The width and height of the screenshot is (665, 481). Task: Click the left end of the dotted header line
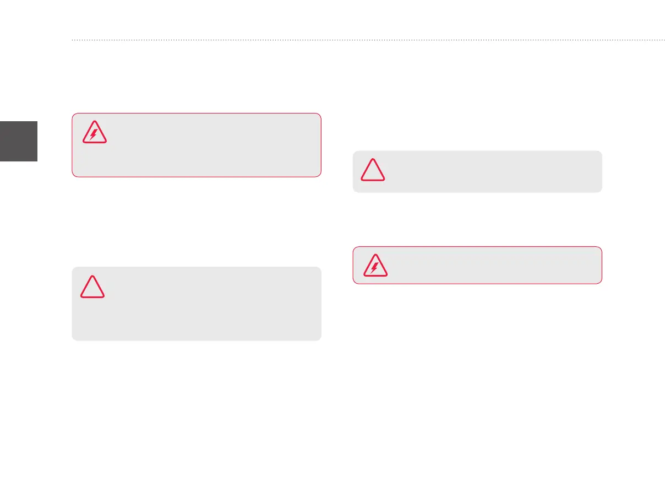(x=73, y=40)
